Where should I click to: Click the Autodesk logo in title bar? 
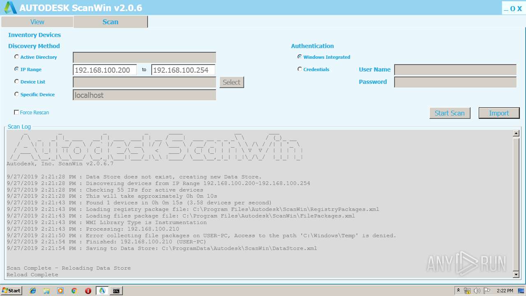(10, 7)
